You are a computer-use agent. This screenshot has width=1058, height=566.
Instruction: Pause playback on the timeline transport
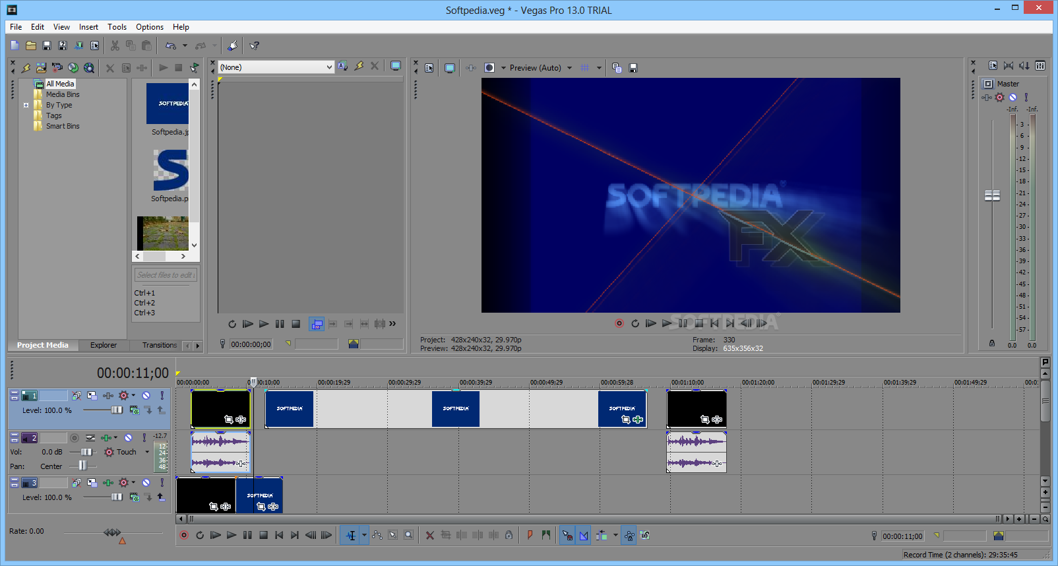[x=247, y=535]
